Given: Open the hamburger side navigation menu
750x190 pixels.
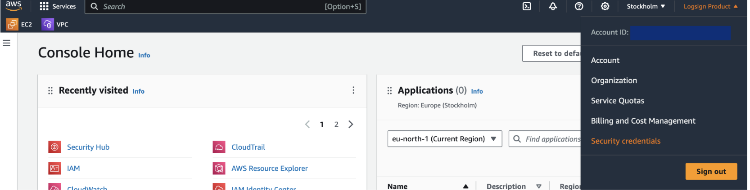Looking at the screenshot, I should click(x=6, y=43).
